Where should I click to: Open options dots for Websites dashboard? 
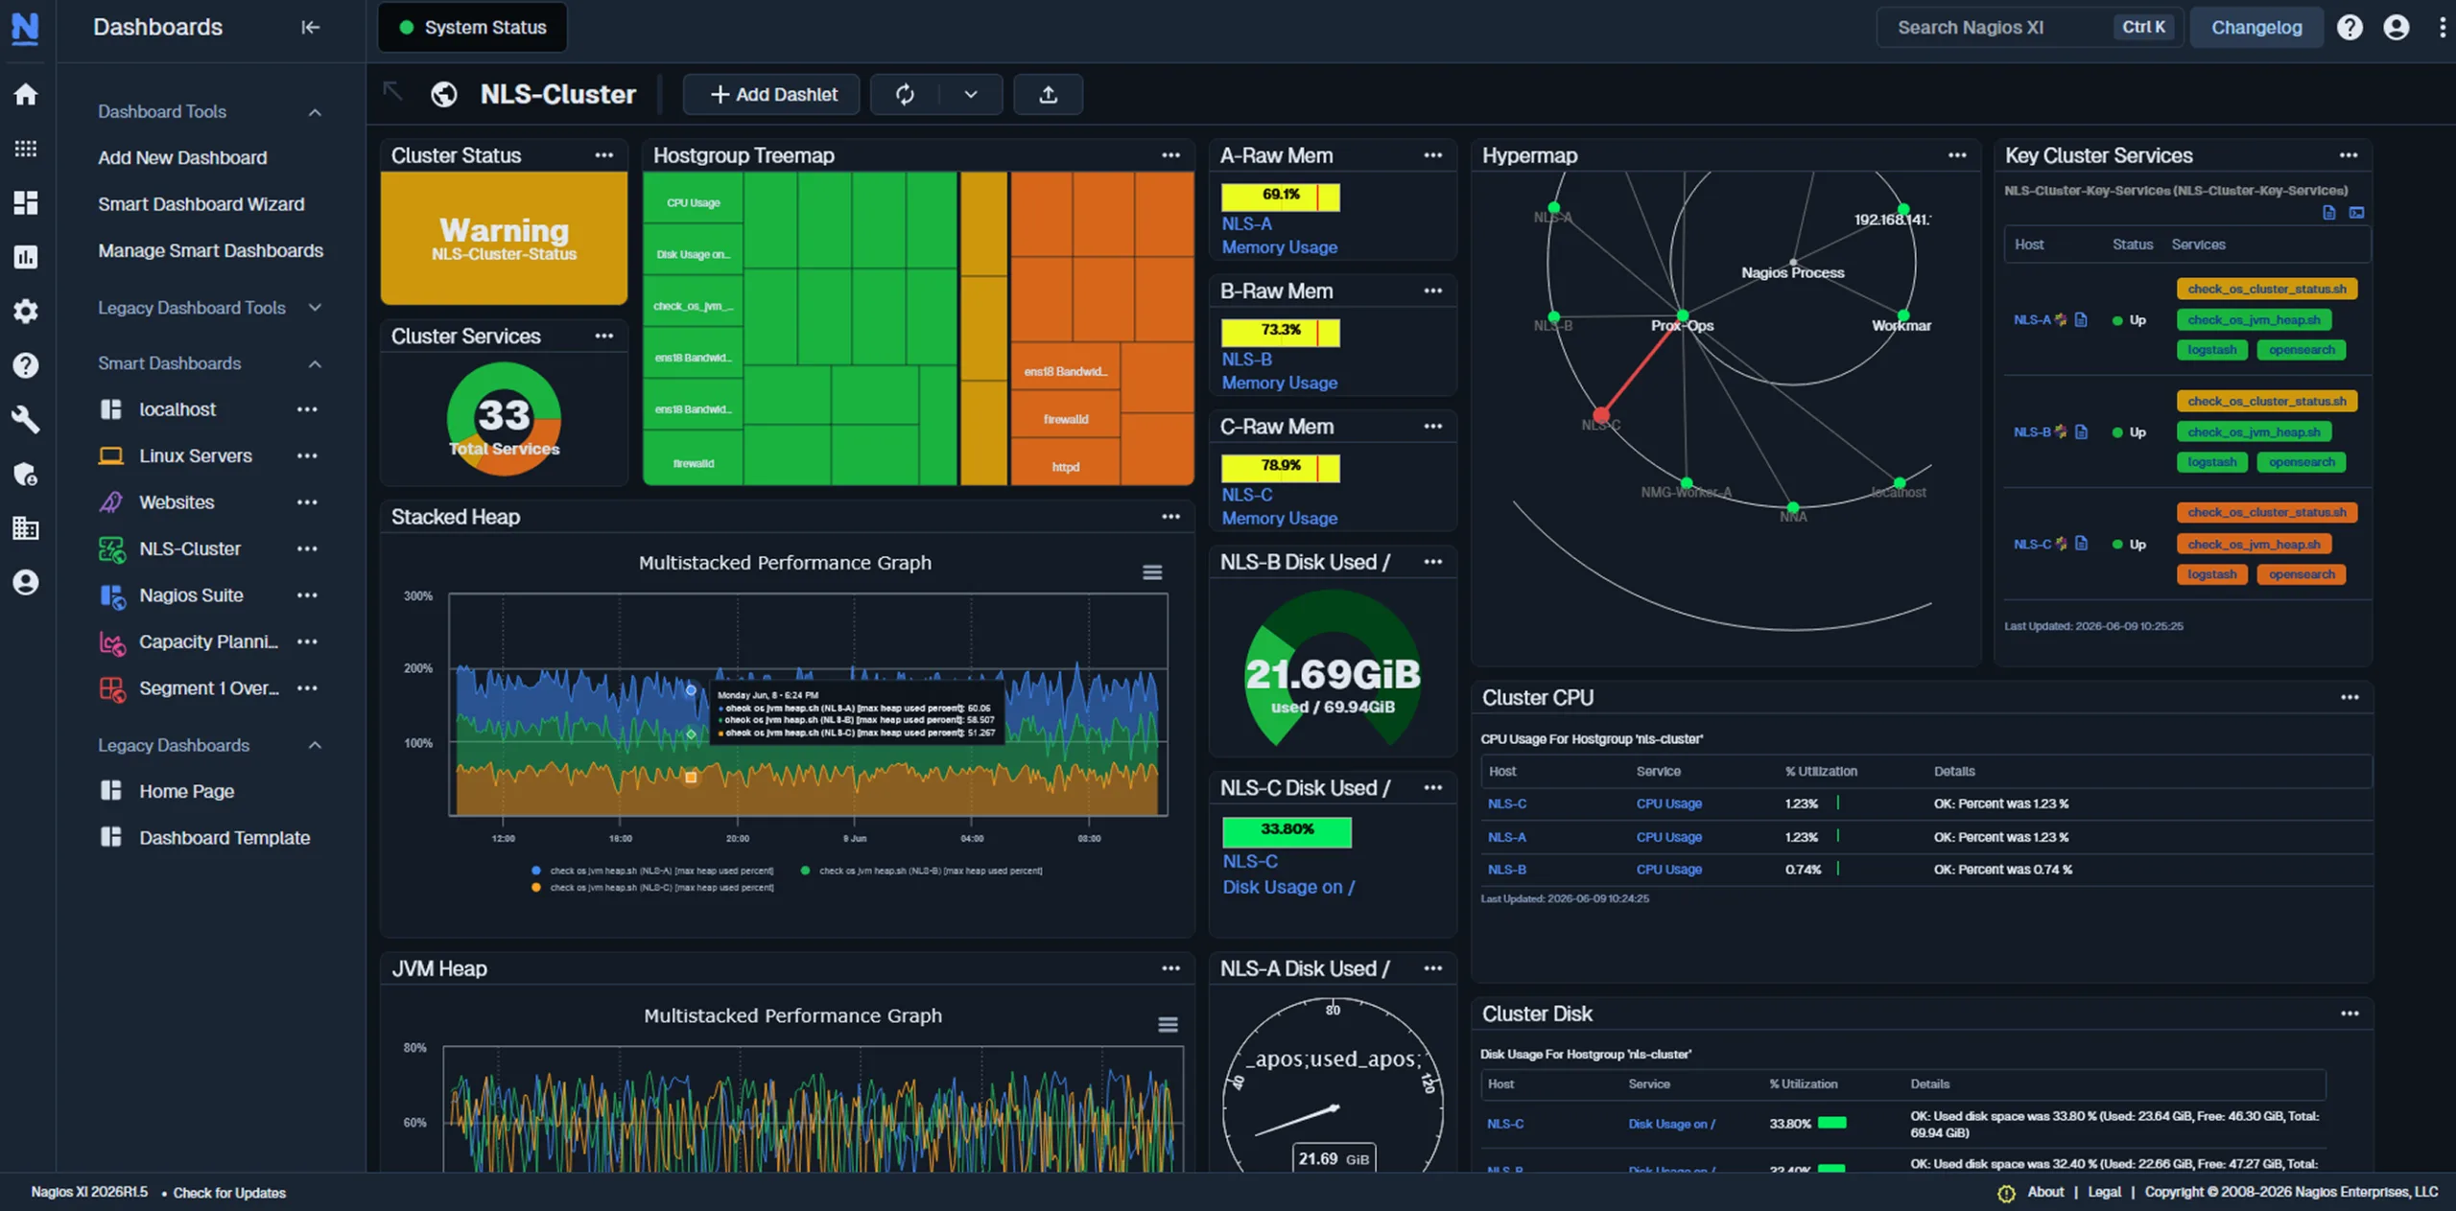[x=307, y=502]
